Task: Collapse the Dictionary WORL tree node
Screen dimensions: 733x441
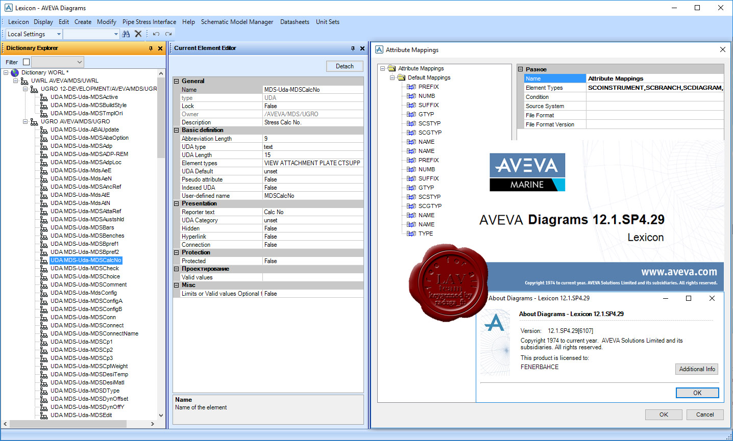Action: [x=6, y=73]
